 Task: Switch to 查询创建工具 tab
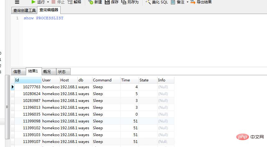[x=24, y=10]
